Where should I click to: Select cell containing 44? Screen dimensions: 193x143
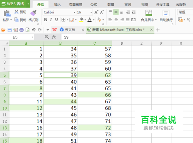(61, 101)
